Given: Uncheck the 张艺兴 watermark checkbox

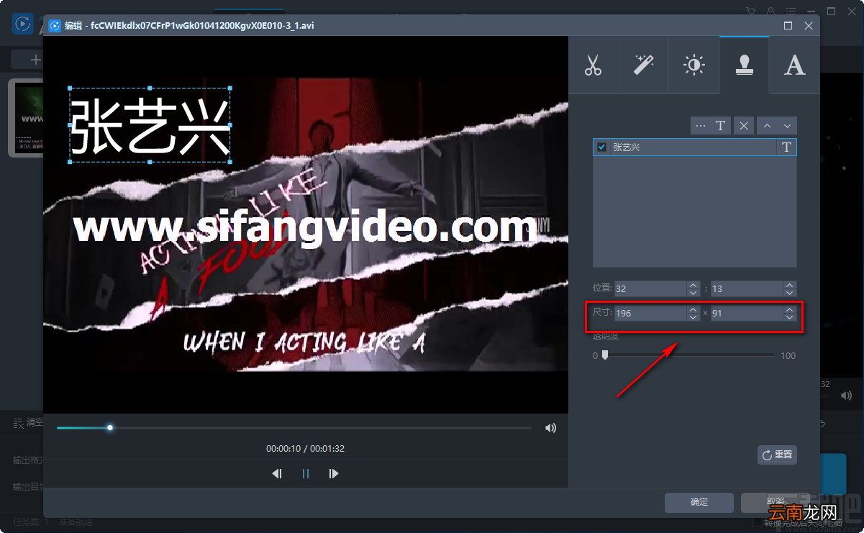Looking at the screenshot, I should 602,147.
